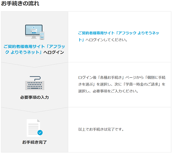
Task: Select the 必要事項の入力 step label
Action: [34, 97]
